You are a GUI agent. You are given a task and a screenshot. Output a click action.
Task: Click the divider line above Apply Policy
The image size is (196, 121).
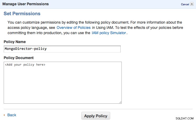click(98, 109)
